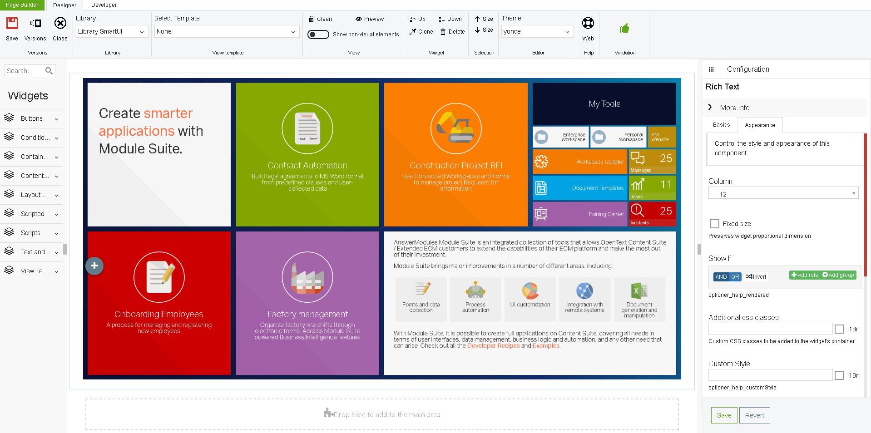The image size is (871, 433).
Task: Open Web help via the globe icon
Action: coord(588,23)
